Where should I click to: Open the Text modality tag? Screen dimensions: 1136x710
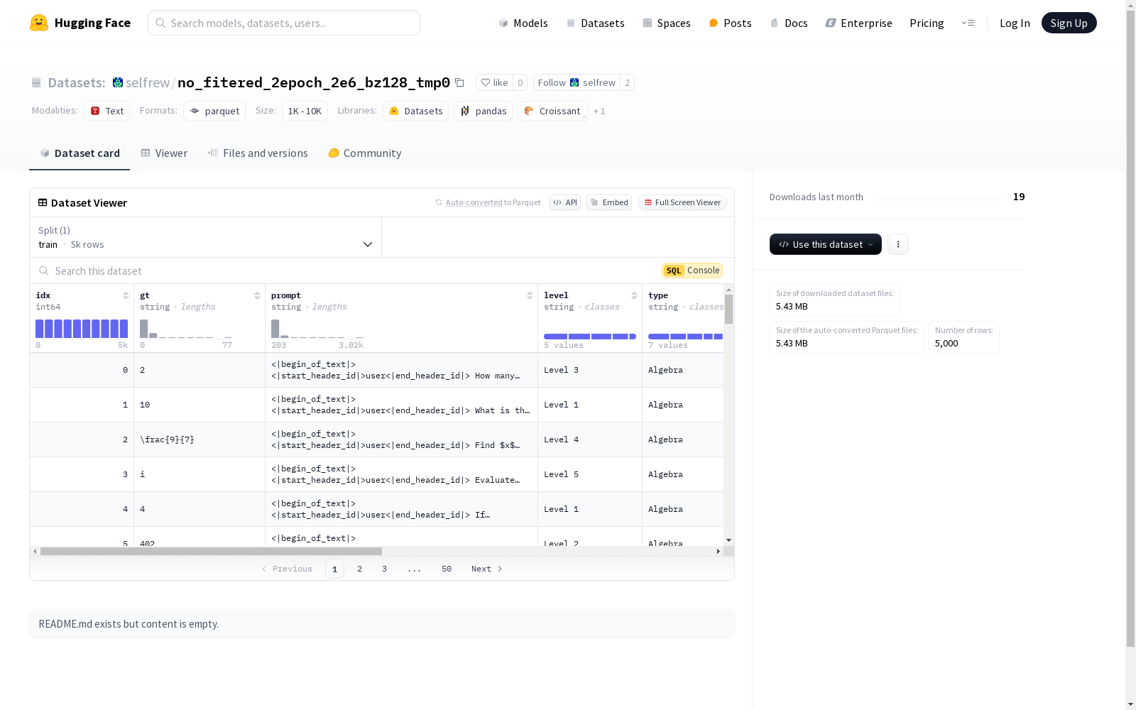click(107, 111)
